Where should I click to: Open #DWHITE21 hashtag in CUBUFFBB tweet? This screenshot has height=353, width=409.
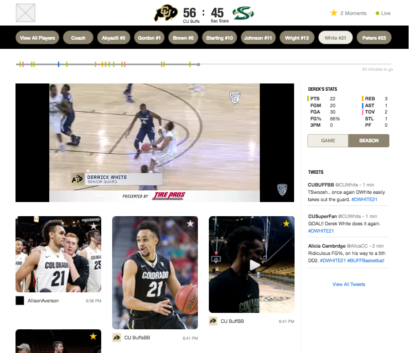click(364, 199)
